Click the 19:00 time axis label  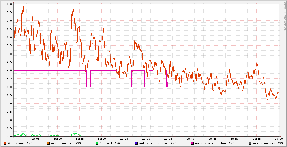[279, 139]
